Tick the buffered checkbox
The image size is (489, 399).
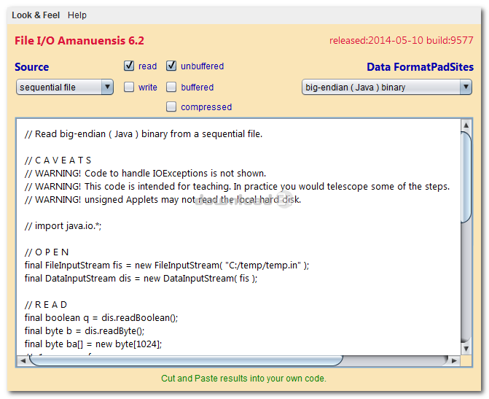point(171,87)
